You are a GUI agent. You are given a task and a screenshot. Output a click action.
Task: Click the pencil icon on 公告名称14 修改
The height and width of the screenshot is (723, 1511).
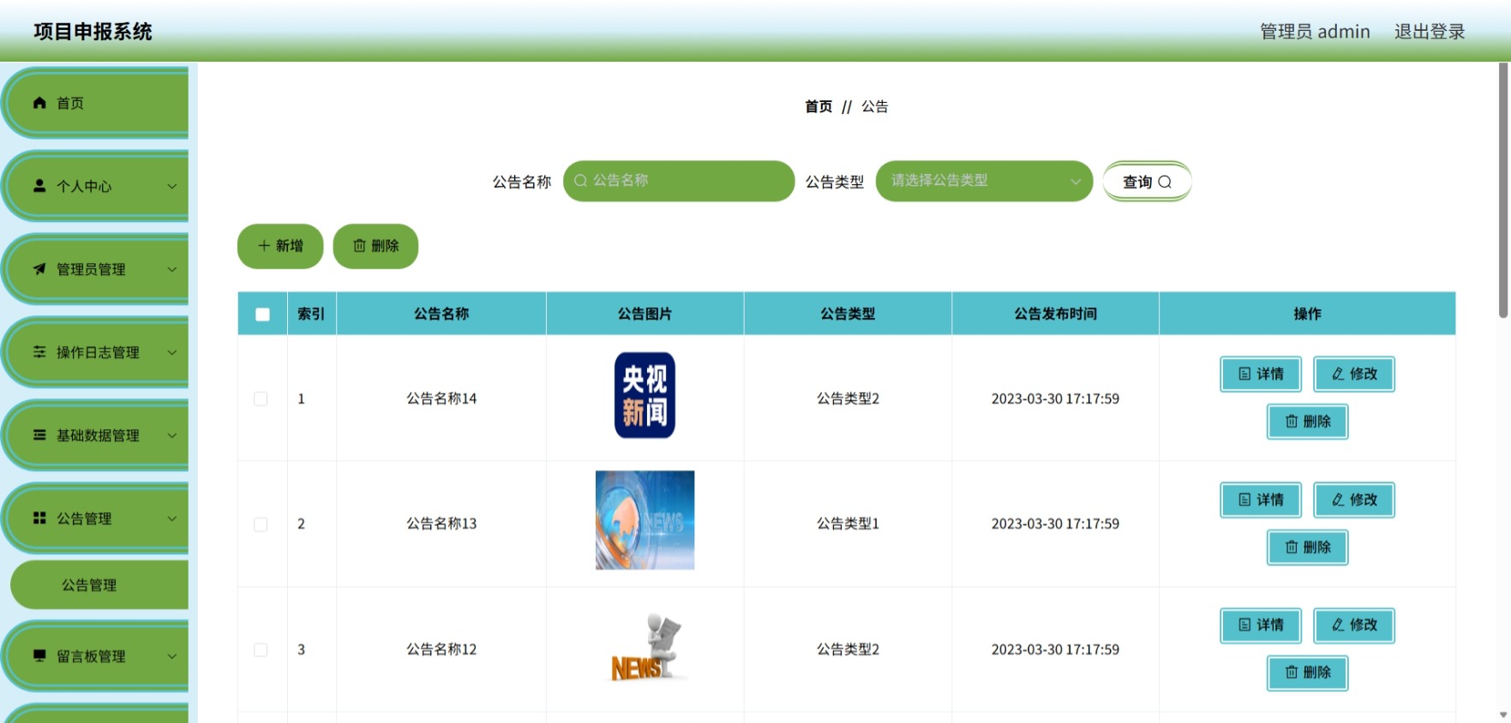(1338, 374)
